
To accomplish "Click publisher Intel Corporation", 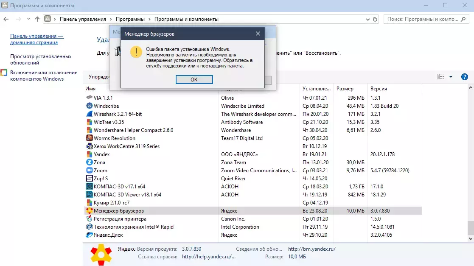I will [240, 227].
